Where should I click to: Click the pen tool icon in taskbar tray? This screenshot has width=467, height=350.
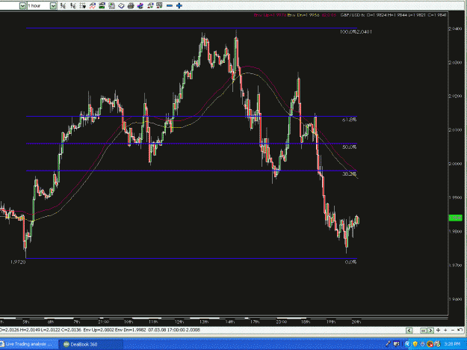388,344
